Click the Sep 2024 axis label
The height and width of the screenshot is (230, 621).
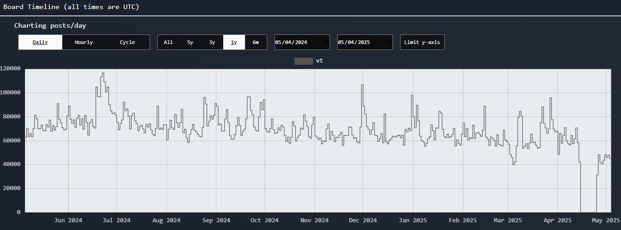point(216,220)
